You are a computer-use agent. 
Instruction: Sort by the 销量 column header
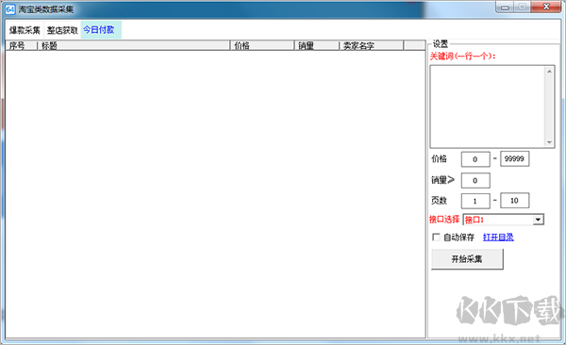tap(317, 45)
